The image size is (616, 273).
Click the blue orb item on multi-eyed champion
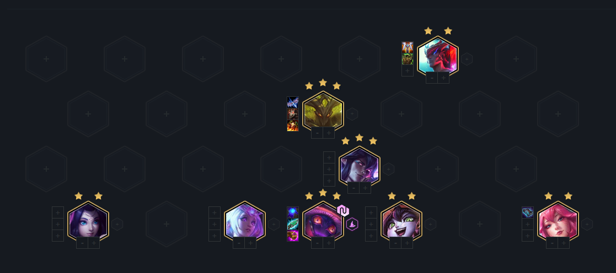(x=293, y=212)
